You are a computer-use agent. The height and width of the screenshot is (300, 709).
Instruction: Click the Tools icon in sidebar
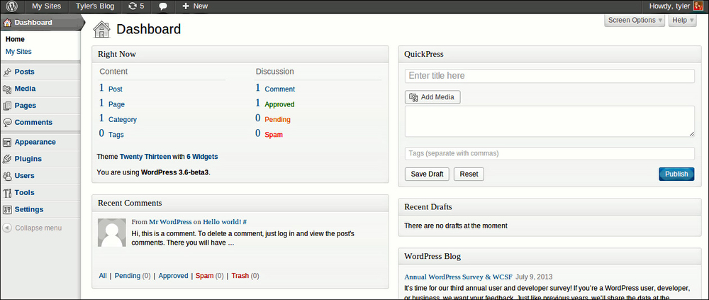point(7,193)
